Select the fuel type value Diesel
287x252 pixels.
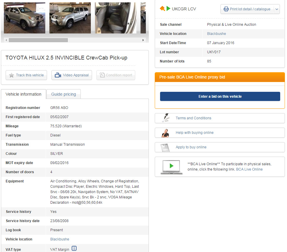pyautogui.click(x=55, y=135)
